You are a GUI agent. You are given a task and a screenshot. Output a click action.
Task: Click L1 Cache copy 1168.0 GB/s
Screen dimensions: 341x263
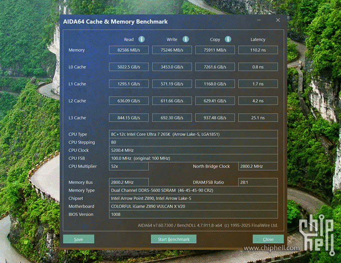pyautogui.click(x=215, y=84)
